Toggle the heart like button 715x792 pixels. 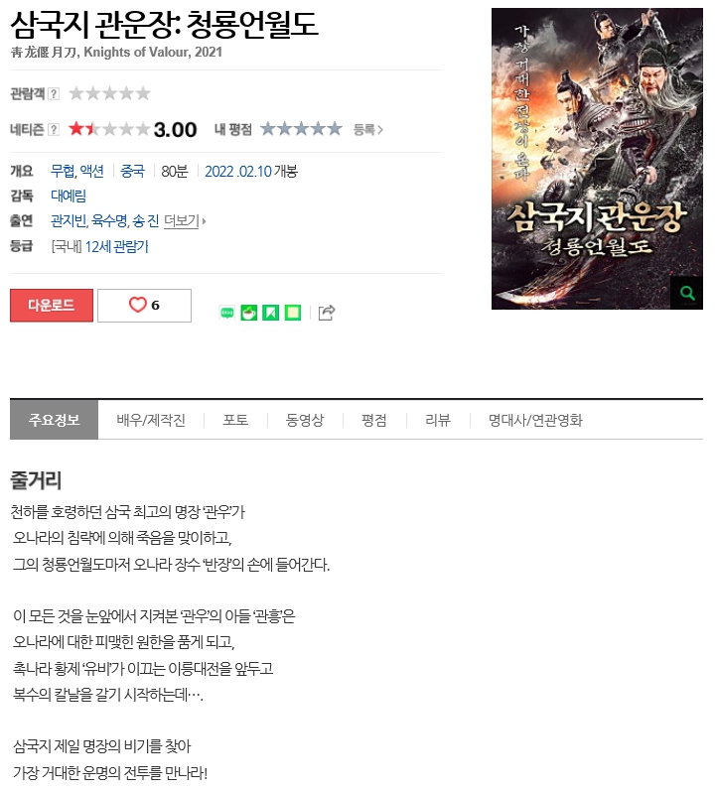tap(144, 305)
